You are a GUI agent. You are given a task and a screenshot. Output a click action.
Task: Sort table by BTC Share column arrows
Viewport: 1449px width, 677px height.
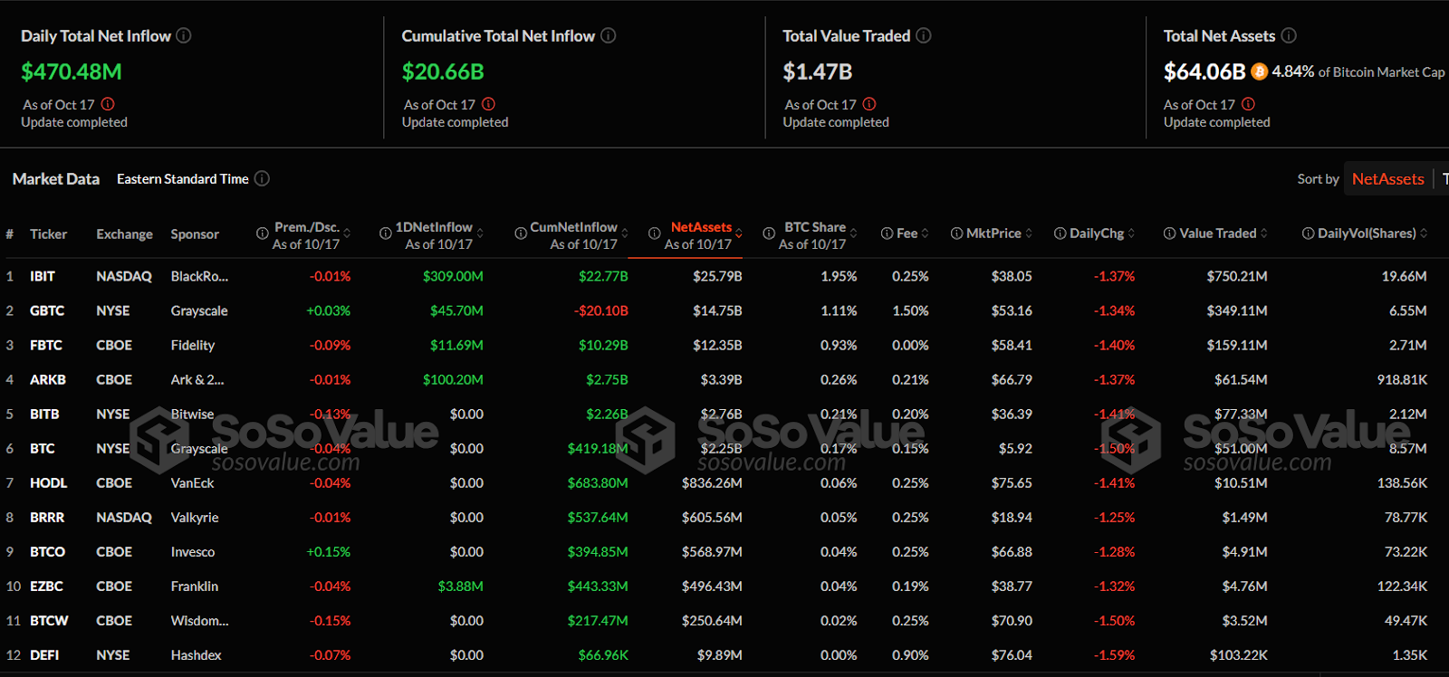(x=853, y=234)
